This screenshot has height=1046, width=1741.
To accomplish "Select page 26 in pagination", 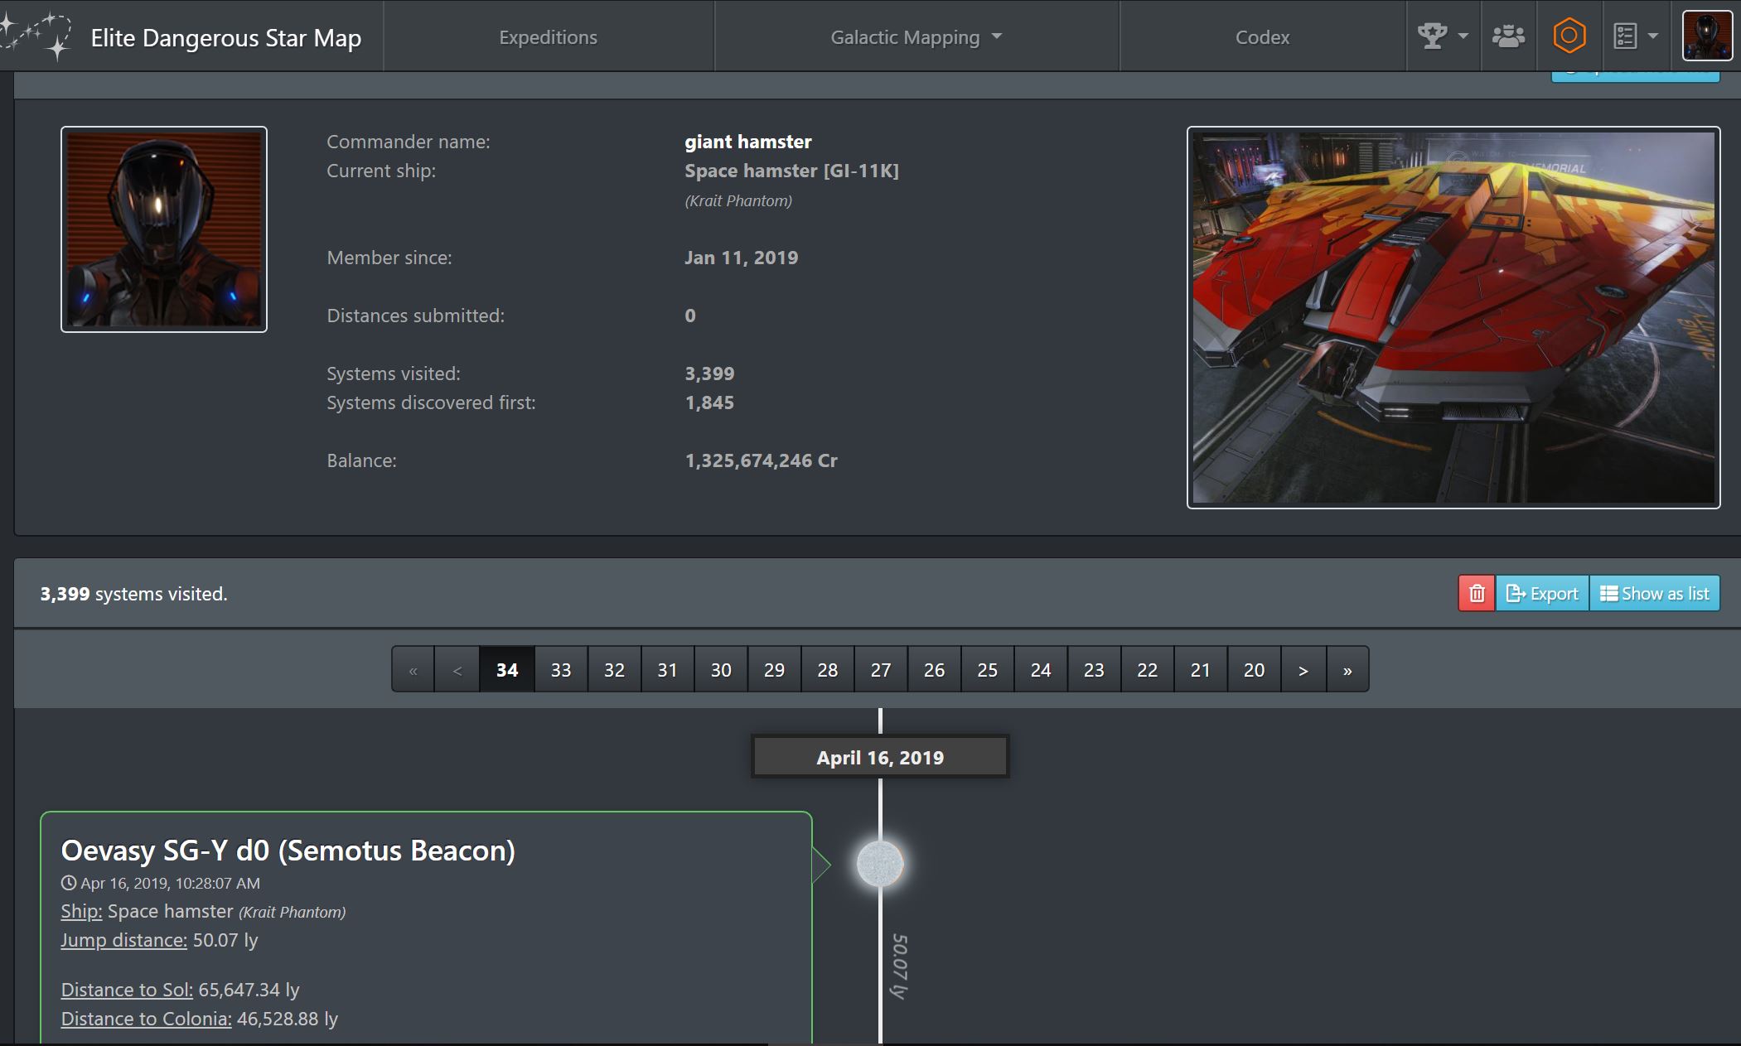I will [934, 669].
